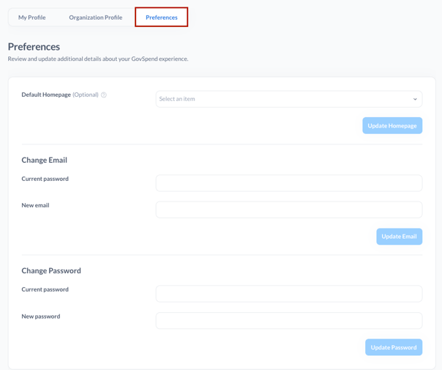This screenshot has width=442, height=370.
Task: Click Current password label in Change Password section
Action: click(x=45, y=289)
